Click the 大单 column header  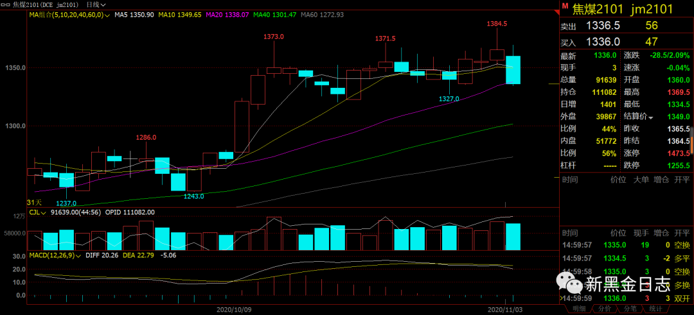tap(641, 180)
